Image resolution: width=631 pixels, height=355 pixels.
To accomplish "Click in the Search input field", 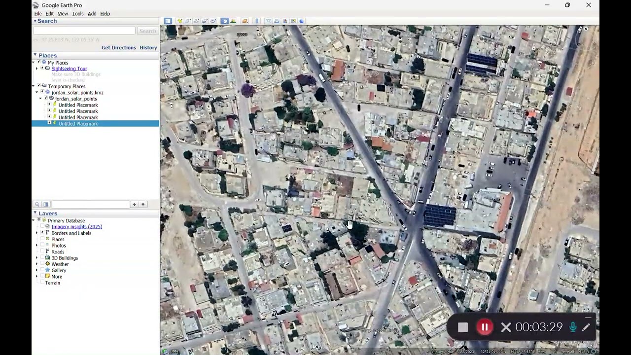I will pos(84,31).
